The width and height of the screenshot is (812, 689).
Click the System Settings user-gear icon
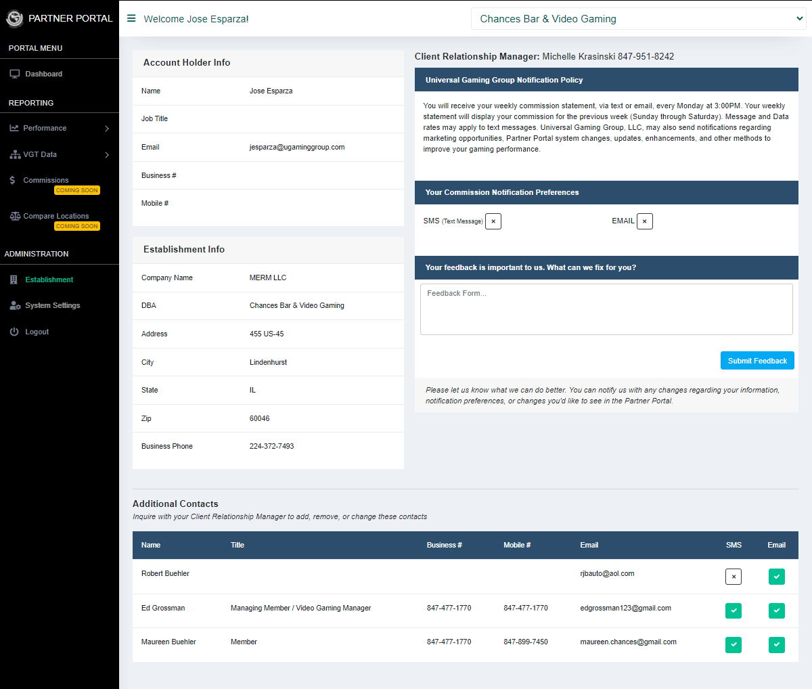click(15, 305)
